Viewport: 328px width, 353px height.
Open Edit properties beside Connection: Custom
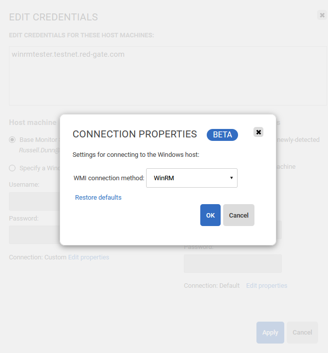88,257
